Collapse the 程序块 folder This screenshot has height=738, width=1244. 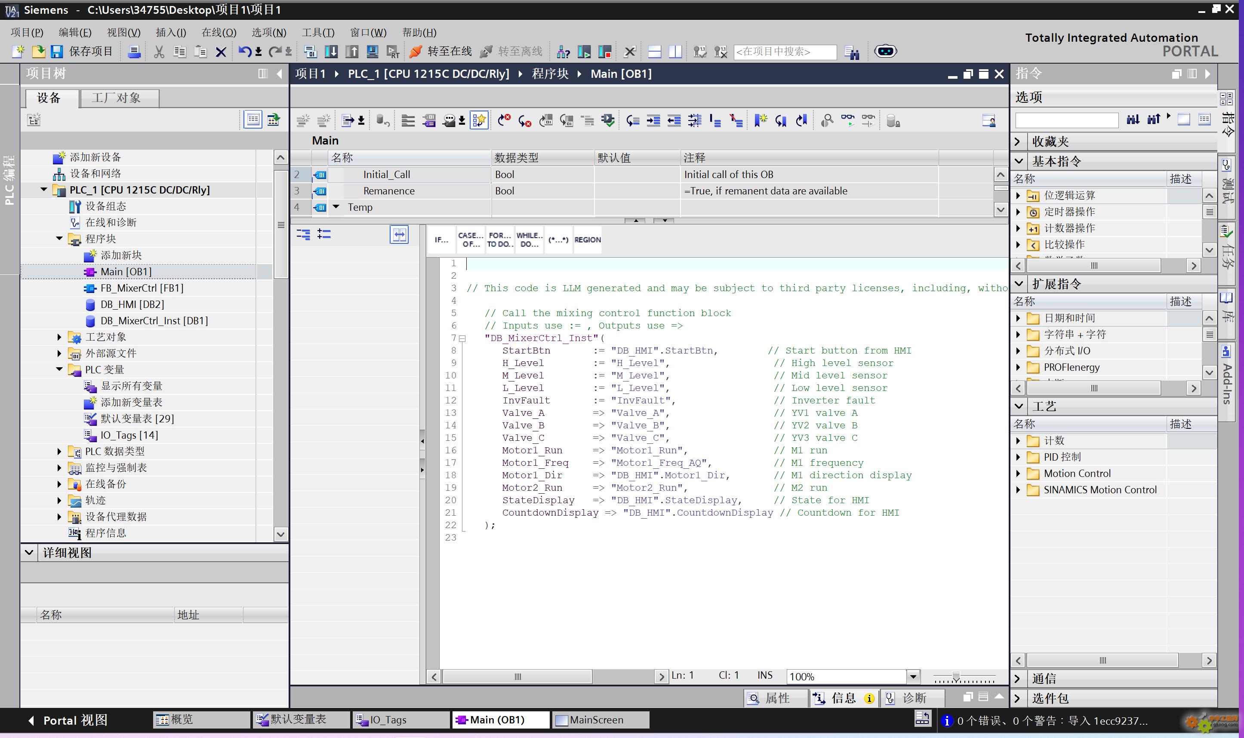tap(59, 239)
